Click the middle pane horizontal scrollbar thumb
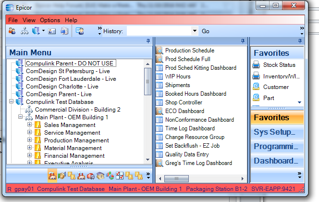319x202 pixels. coord(176,178)
